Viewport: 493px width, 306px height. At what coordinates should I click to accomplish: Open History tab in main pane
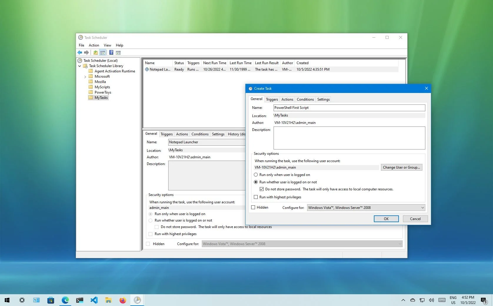236,134
